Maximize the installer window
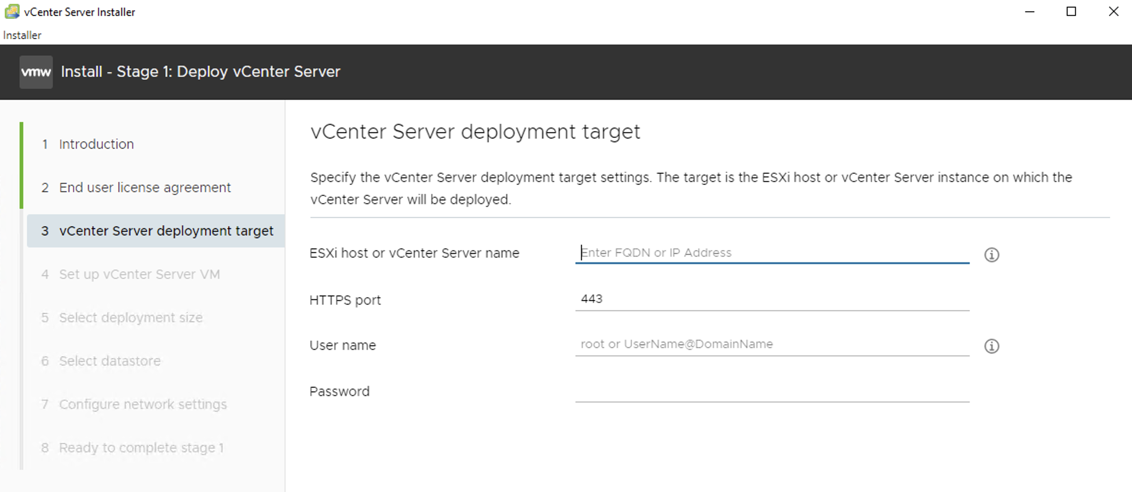This screenshot has width=1132, height=492. [x=1071, y=12]
